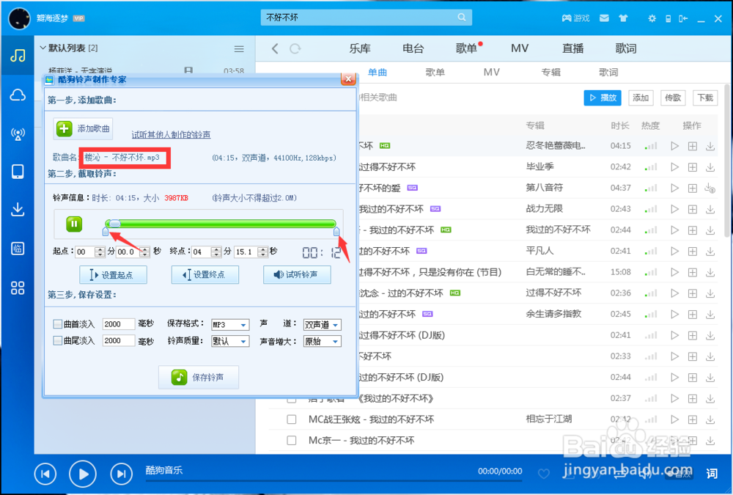Click the search magnifier icon

coord(462,18)
